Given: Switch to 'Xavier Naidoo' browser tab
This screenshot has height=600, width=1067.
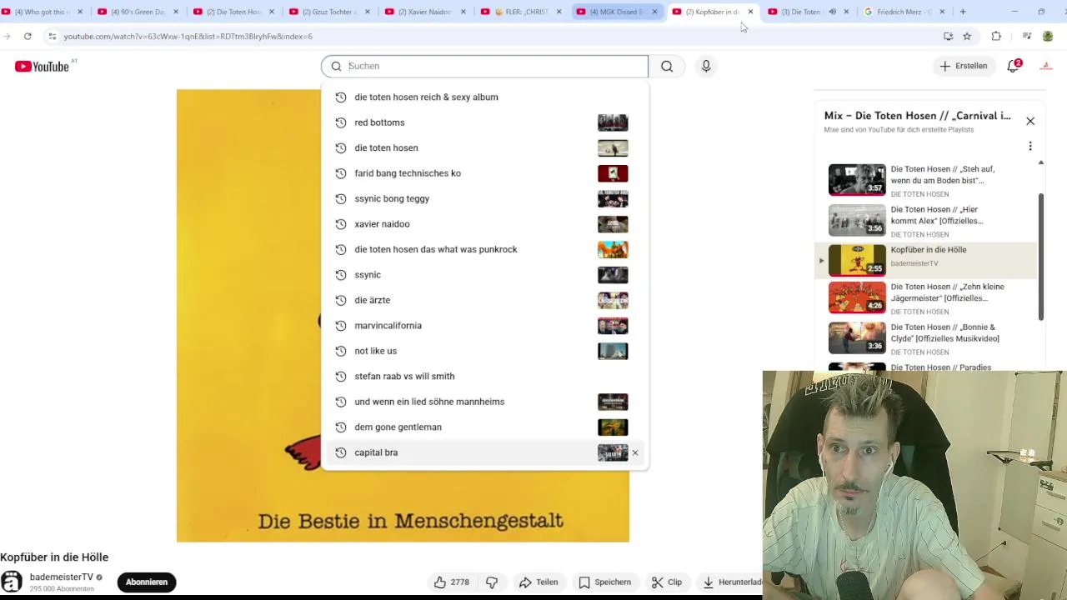Looking at the screenshot, I should click(x=425, y=12).
